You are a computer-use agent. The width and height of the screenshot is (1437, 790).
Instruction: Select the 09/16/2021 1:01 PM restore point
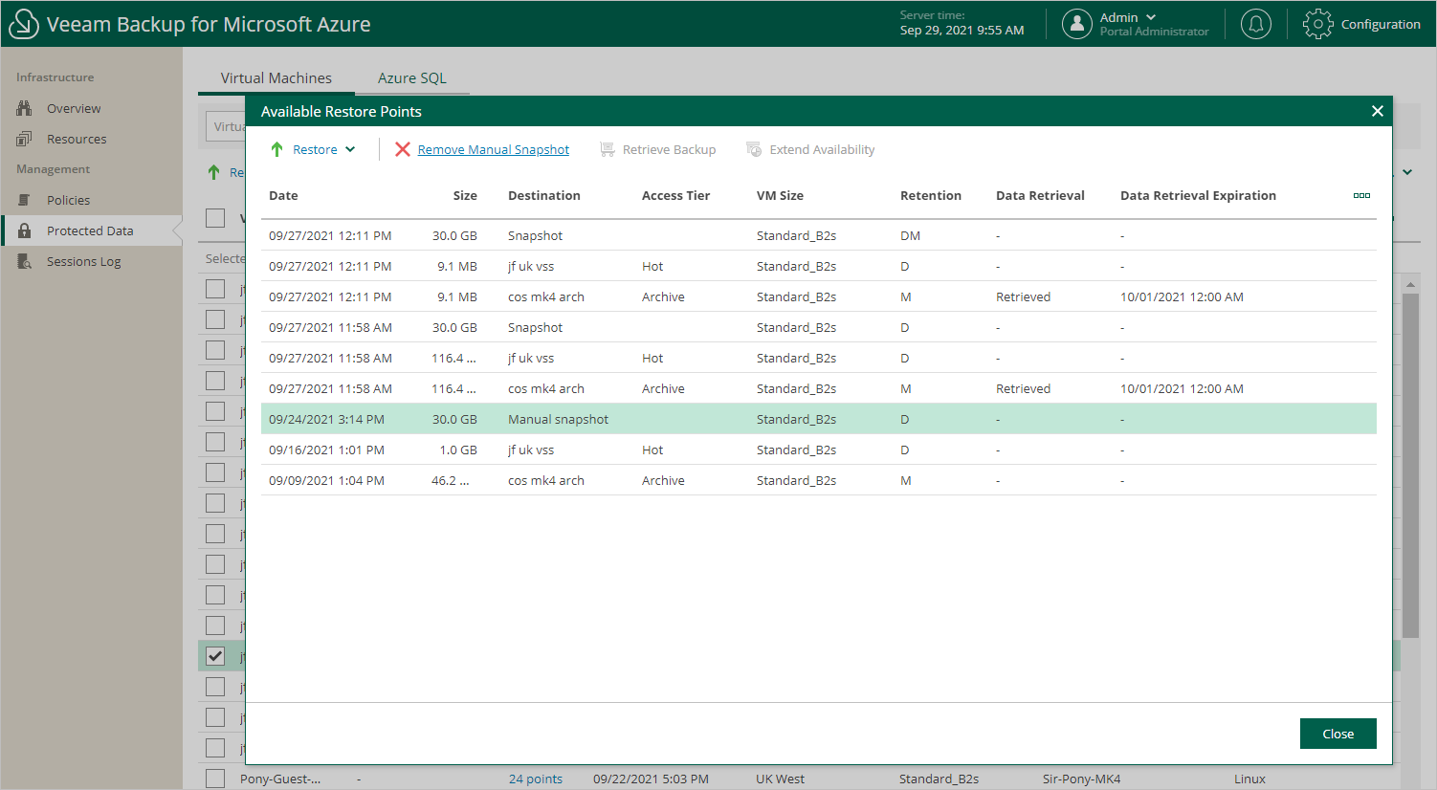tap(819, 450)
